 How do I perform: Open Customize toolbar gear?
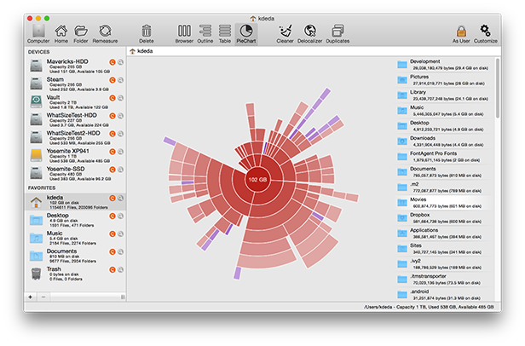coord(486,33)
